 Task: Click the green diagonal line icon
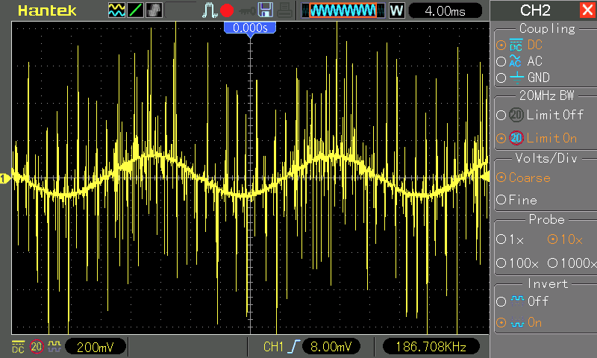(x=135, y=10)
